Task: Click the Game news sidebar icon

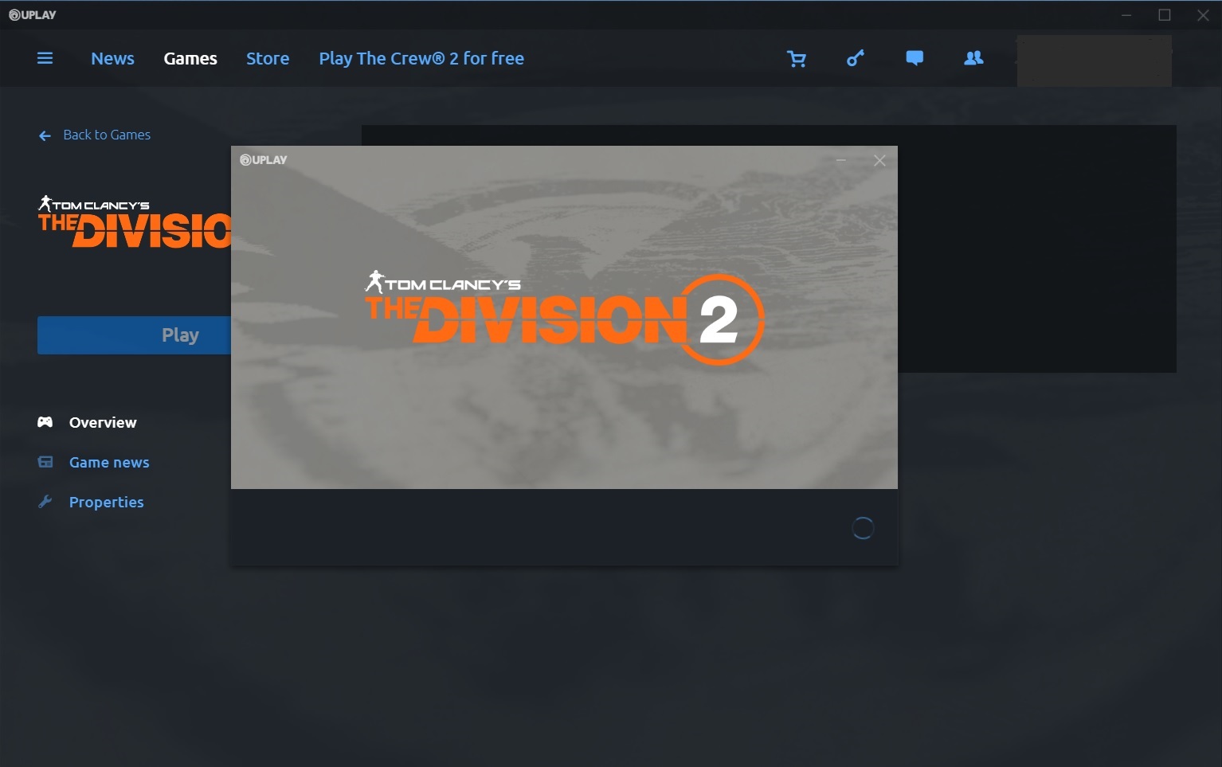Action: click(x=45, y=462)
